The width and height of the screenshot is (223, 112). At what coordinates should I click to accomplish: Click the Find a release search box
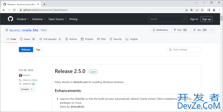185,49
